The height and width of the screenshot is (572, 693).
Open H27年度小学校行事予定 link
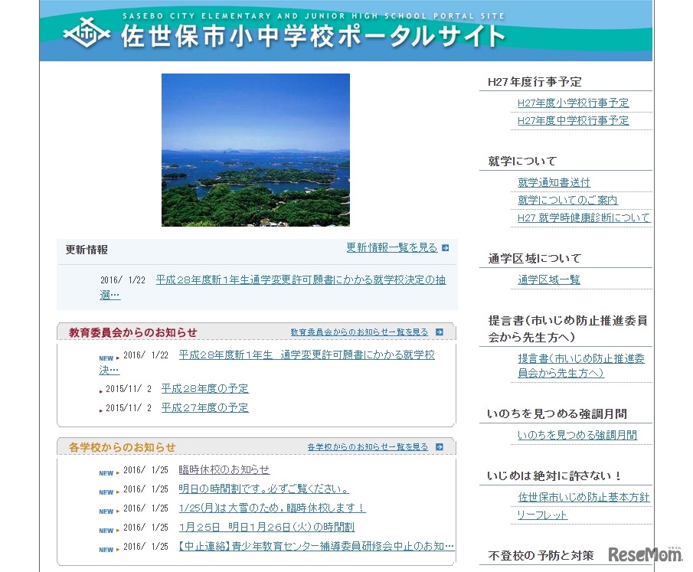pyautogui.click(x=573, y=103)
